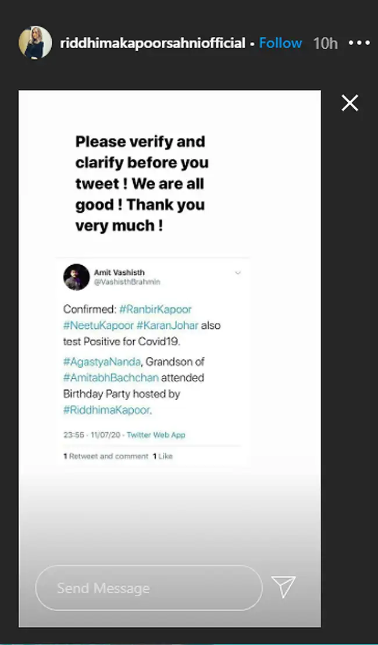The width and height of the screenshot is (378, 645).
Task: Follow riddhimakapoorsahniofficial
Action: pyautogui.click(x=280, y=43)
